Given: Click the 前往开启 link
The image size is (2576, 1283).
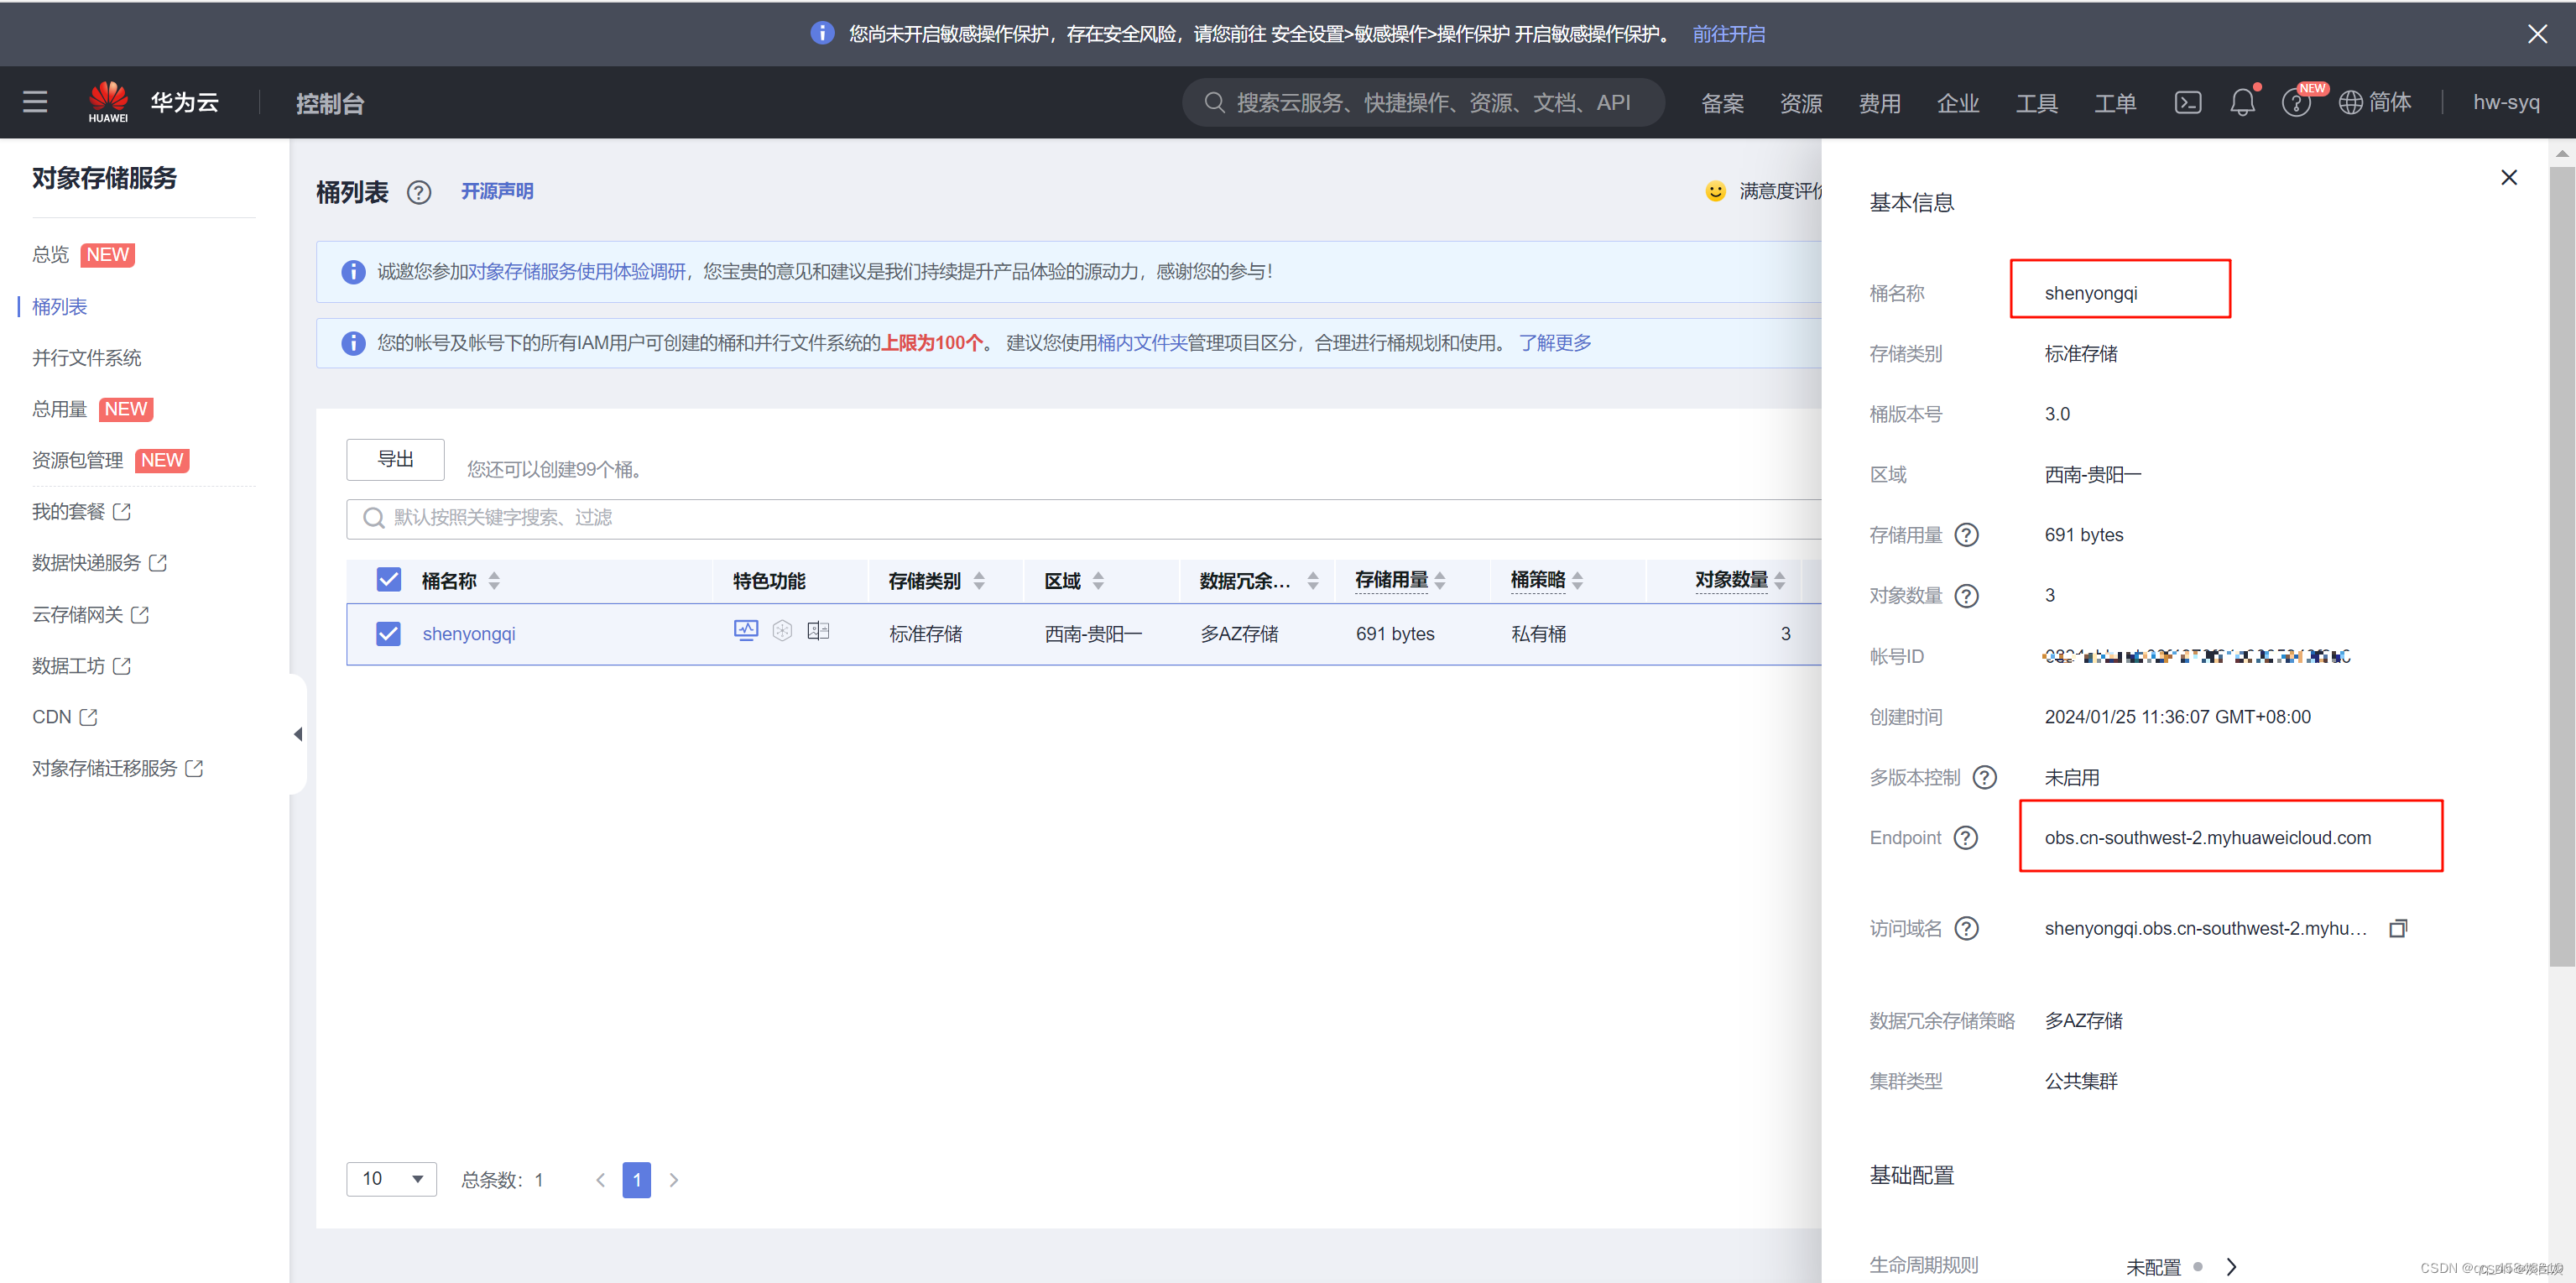Looking at the screenshot, I should pyautogui.click(x=1728, y=34).
